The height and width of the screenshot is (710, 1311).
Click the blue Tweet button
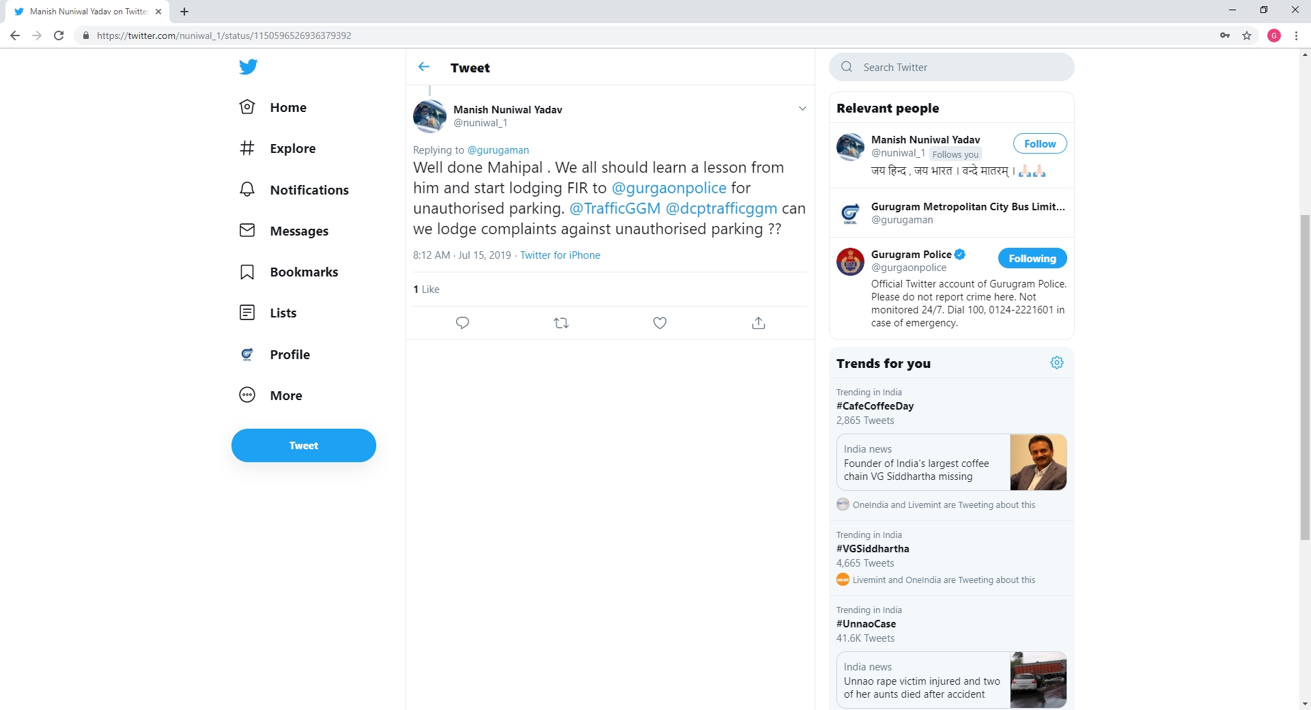303,445
